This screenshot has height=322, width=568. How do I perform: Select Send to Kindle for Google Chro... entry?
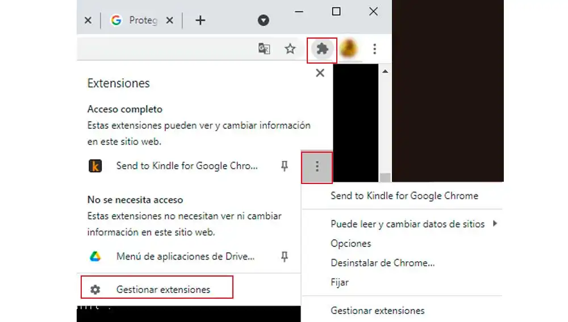point(186,166)
